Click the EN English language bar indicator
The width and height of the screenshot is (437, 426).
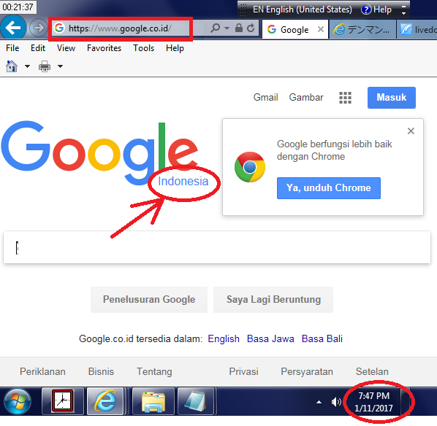[302, 9]
